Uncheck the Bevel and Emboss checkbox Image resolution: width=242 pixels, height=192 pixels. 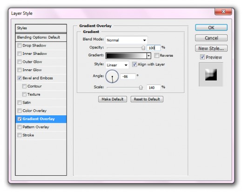tap(20, 78)
